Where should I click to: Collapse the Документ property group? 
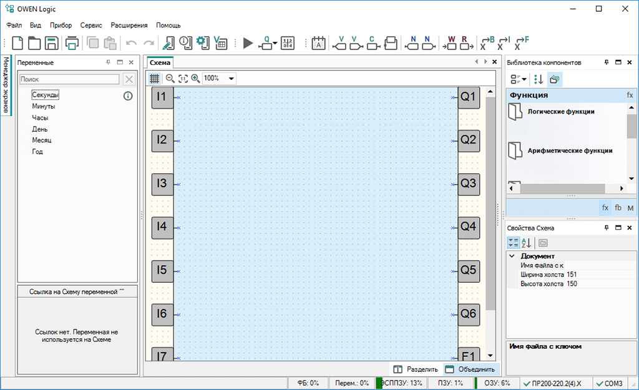pos(512,256)
